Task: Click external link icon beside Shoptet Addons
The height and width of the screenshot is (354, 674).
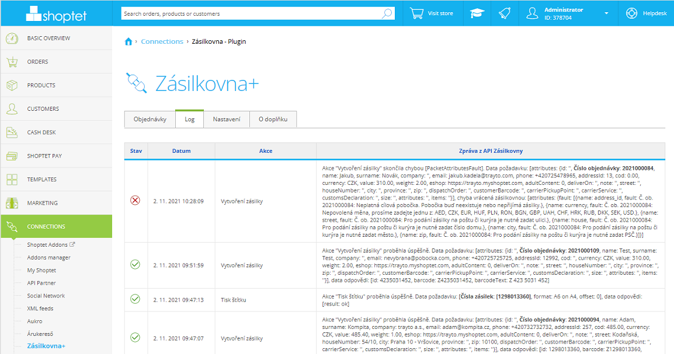Action: click(x=72, y=244)
